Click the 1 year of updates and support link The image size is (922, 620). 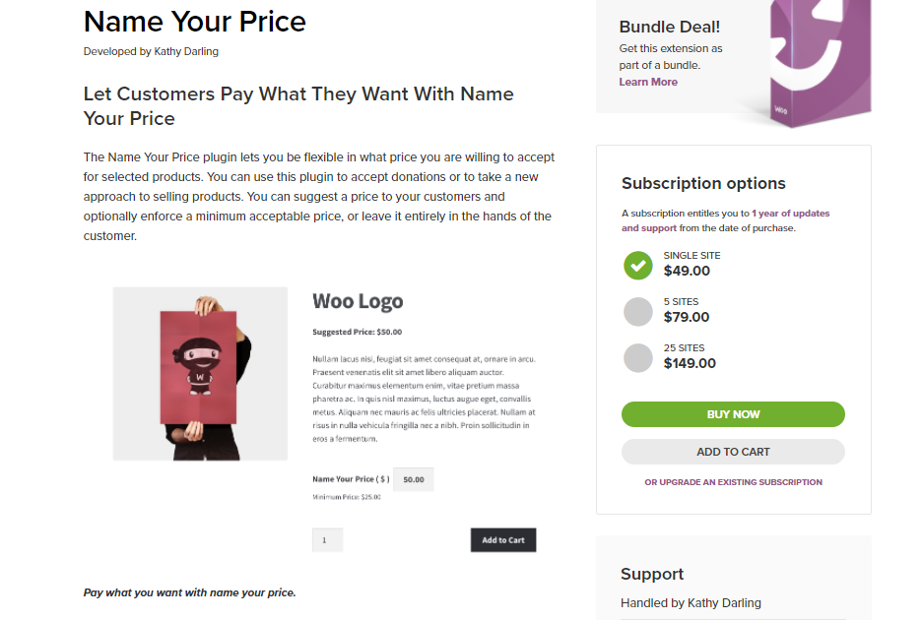click(x=726, y=220)
